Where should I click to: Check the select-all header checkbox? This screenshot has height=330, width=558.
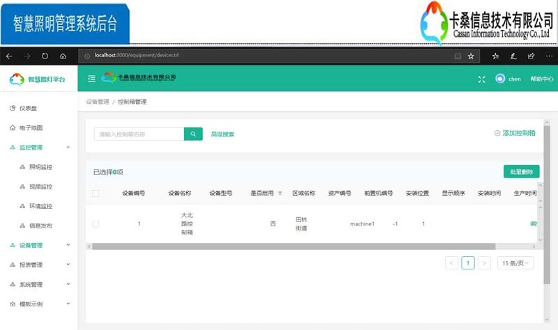click(96, 194)
